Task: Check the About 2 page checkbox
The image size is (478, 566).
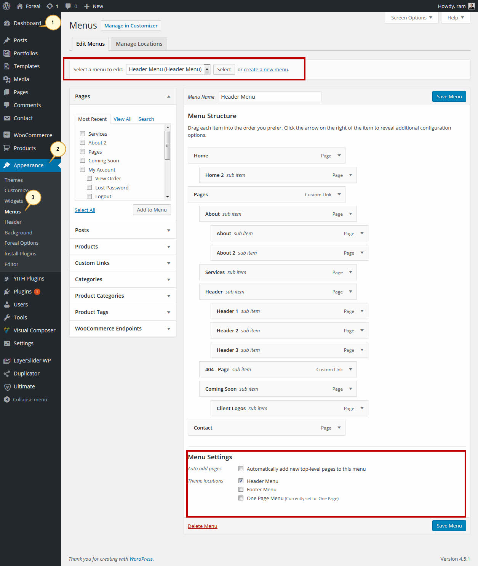Action: point(82,143)
